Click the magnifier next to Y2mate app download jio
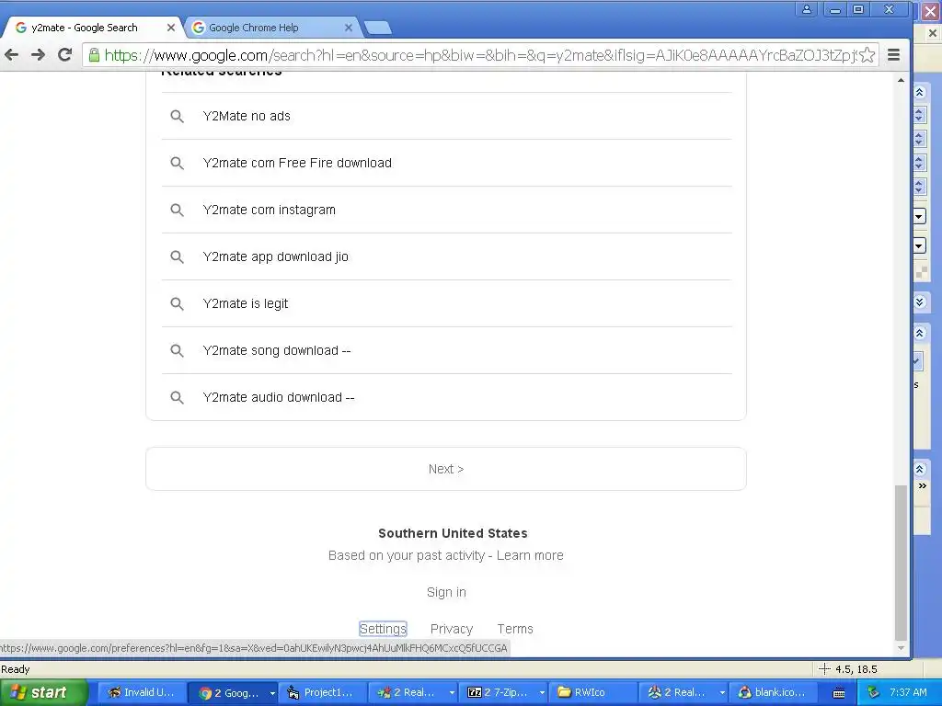 (x=177, y=257)
